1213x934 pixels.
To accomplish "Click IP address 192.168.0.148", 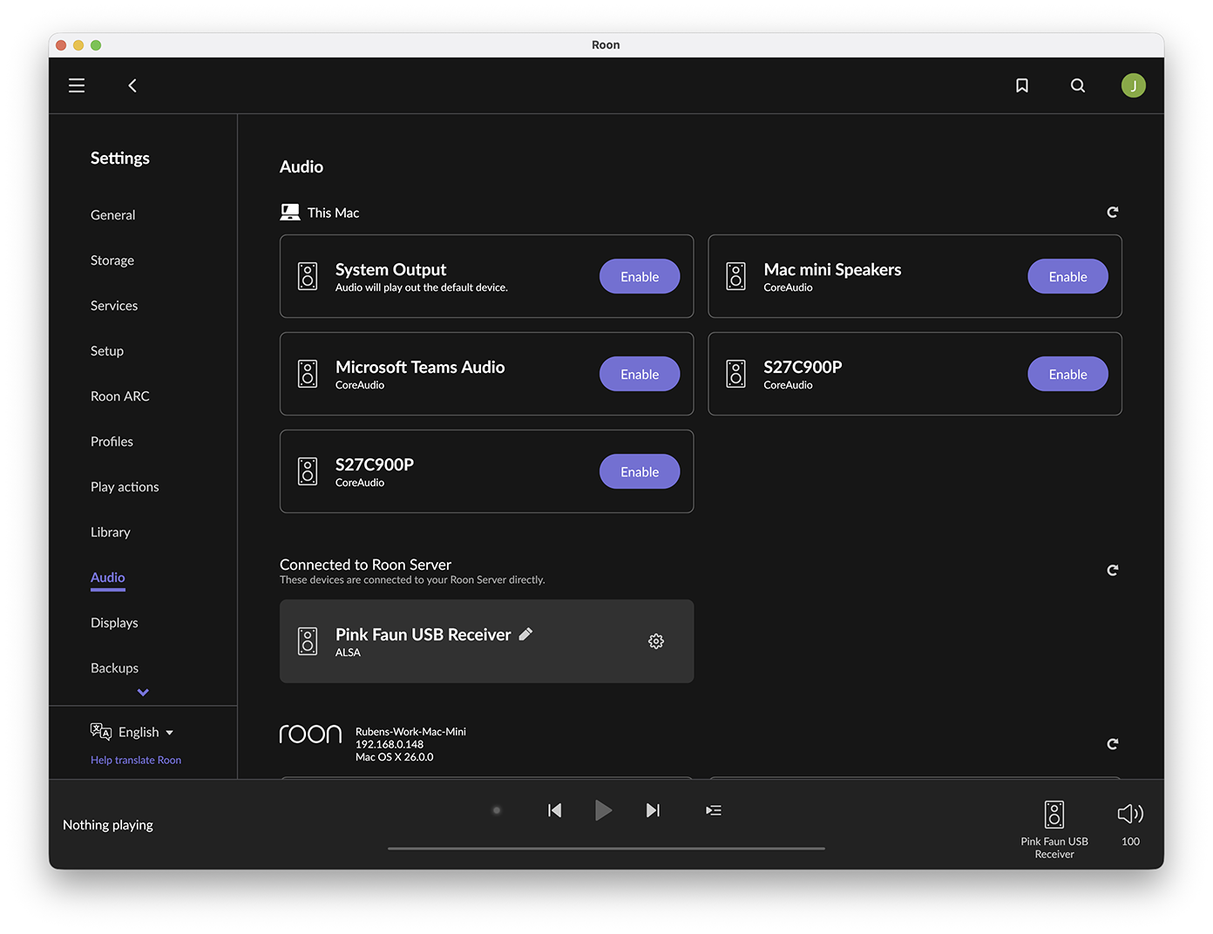I will tap(390, 744).
